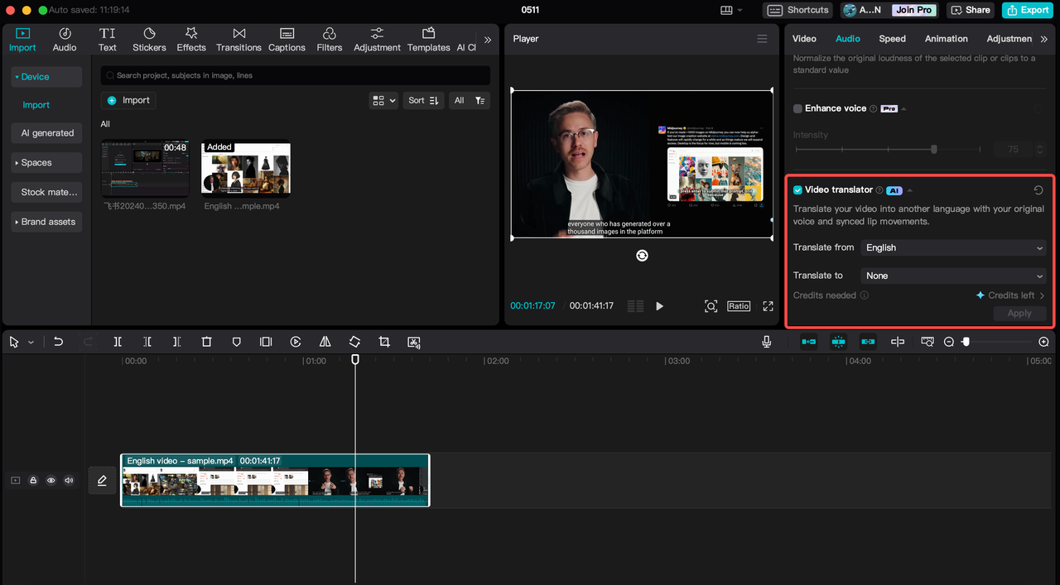Click the reverse clip toolbar icon
Screen dimensions: 1060x585
[296, 342]
